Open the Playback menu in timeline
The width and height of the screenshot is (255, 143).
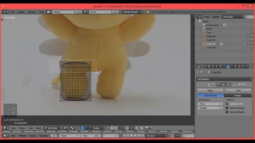tap(43, 136)
